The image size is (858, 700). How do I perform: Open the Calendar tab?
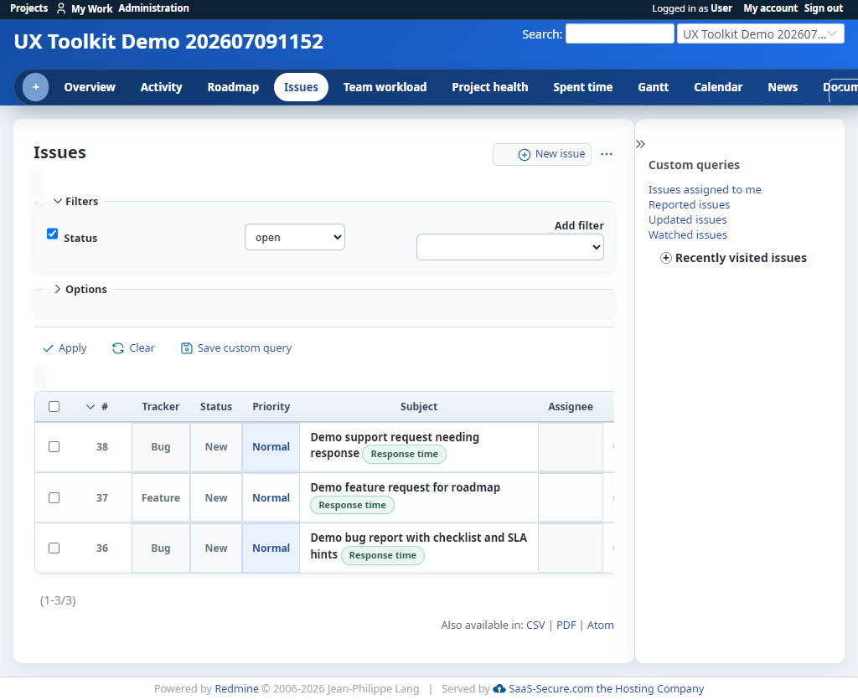718,87
